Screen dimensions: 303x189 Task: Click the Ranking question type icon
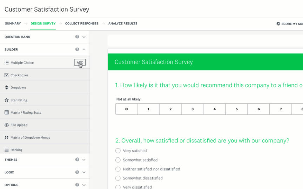click(x=7, y=150)
